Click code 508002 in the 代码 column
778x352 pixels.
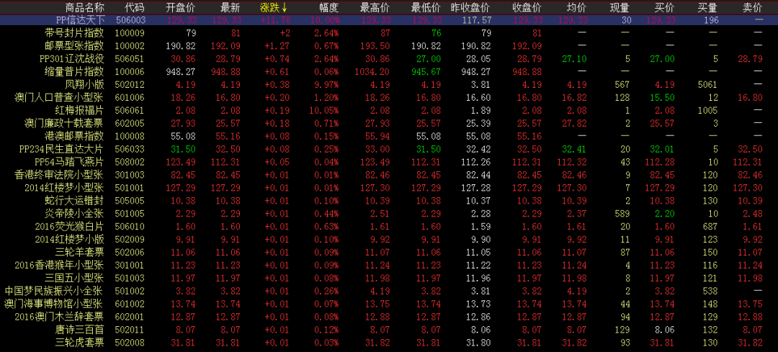click(x=130, y=162)
